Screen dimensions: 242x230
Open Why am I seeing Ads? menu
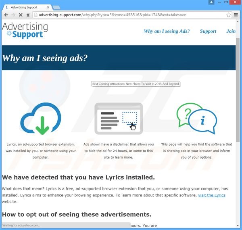point(167,31)
